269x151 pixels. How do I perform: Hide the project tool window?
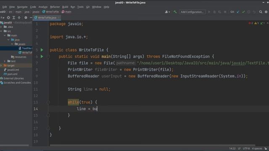click(31, 18)
